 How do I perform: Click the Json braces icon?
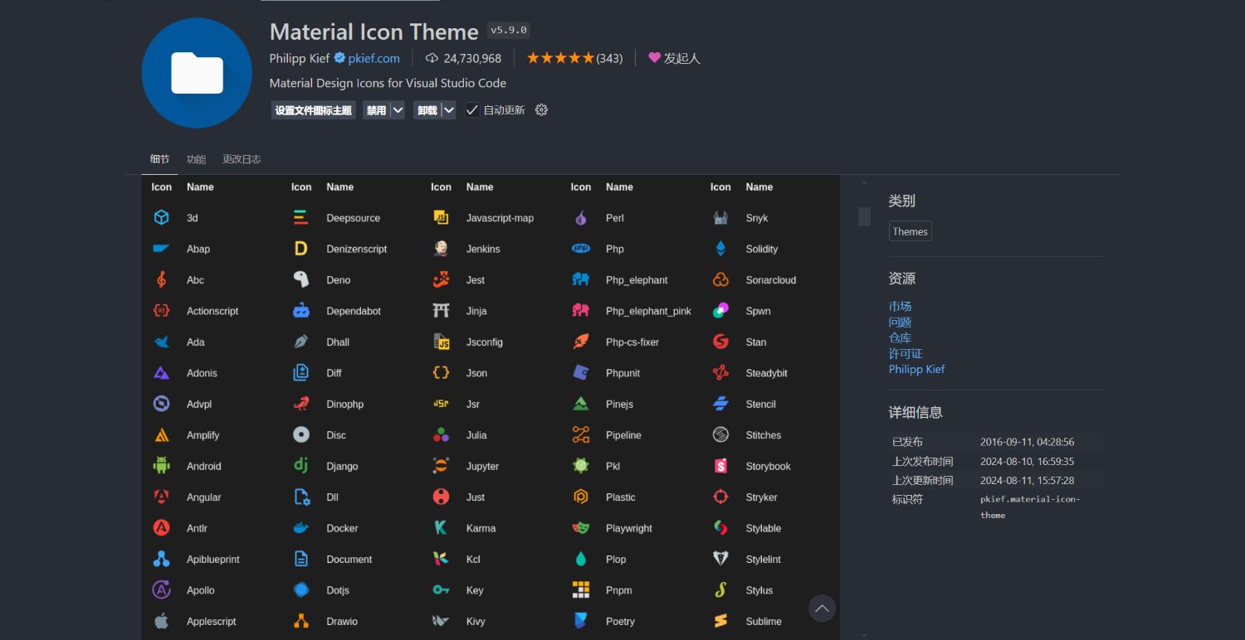tap(441, 373)
